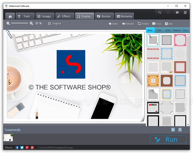Image resolution: width=193 pixels, height=153 pixels.
Task: Go to the Home screen tab
Action: coord(10,16)
